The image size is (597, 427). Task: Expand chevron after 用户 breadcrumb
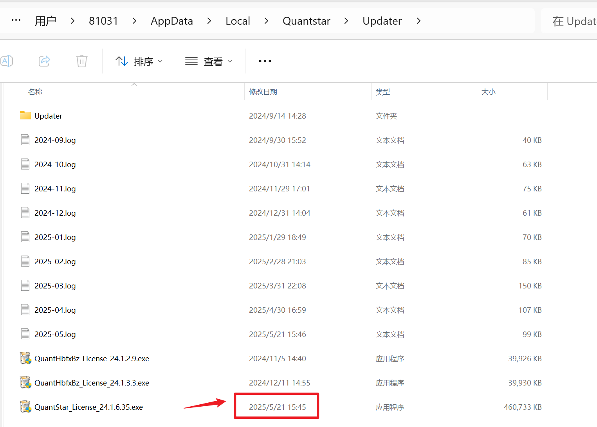[x=72, y=21]
